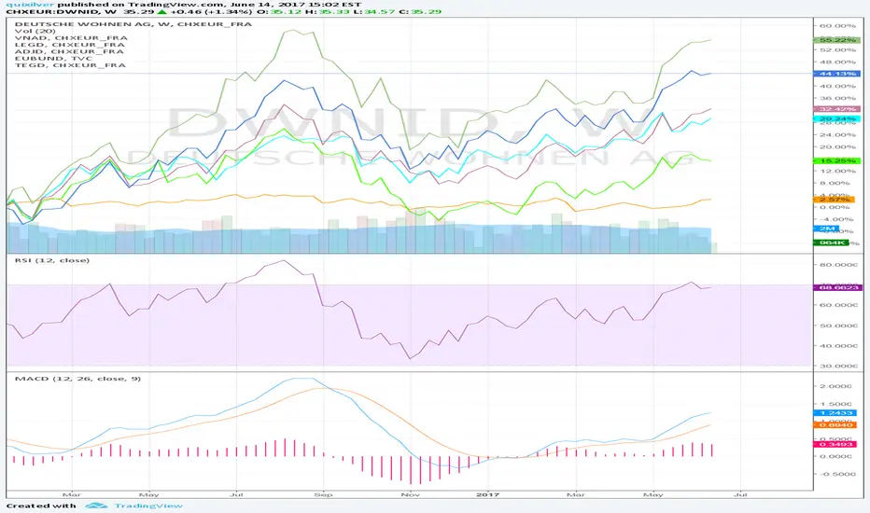Select the DEUTSCHE WOHNEN AG legend entry
This screenshot has width=870, height=513.
[133, 24]
